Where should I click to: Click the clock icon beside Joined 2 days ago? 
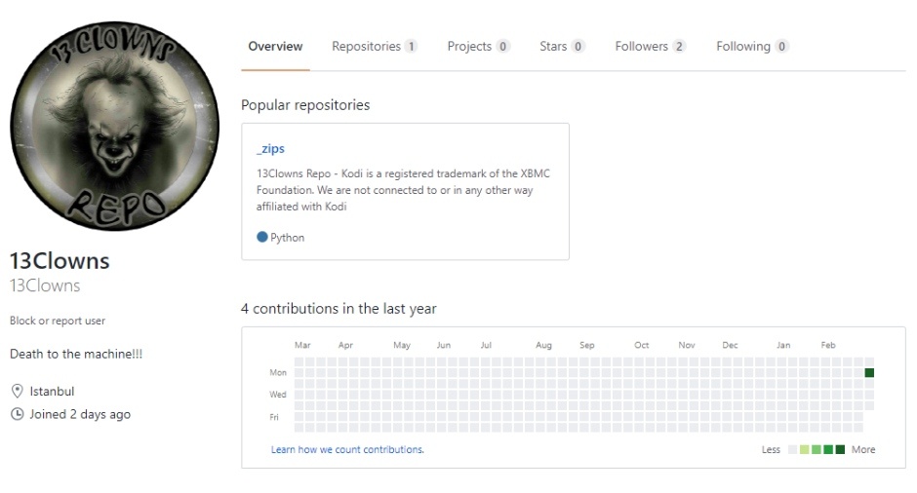click(x=18, y=414)
